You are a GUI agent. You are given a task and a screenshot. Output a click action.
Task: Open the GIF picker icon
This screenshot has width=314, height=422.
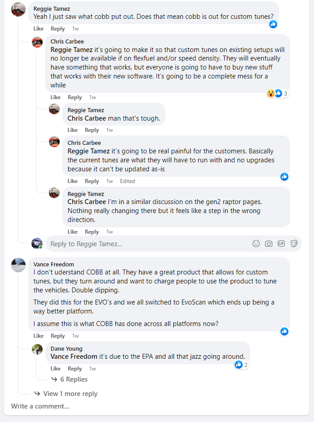[281, 244]
